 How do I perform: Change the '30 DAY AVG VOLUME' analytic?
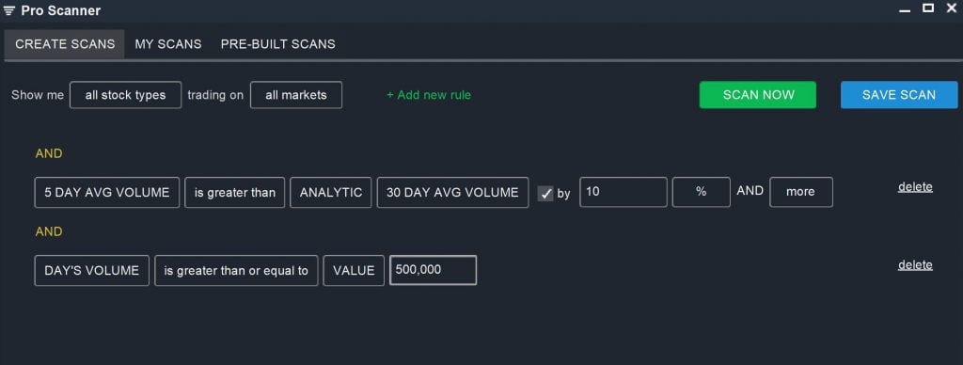[x=452, y=192]
